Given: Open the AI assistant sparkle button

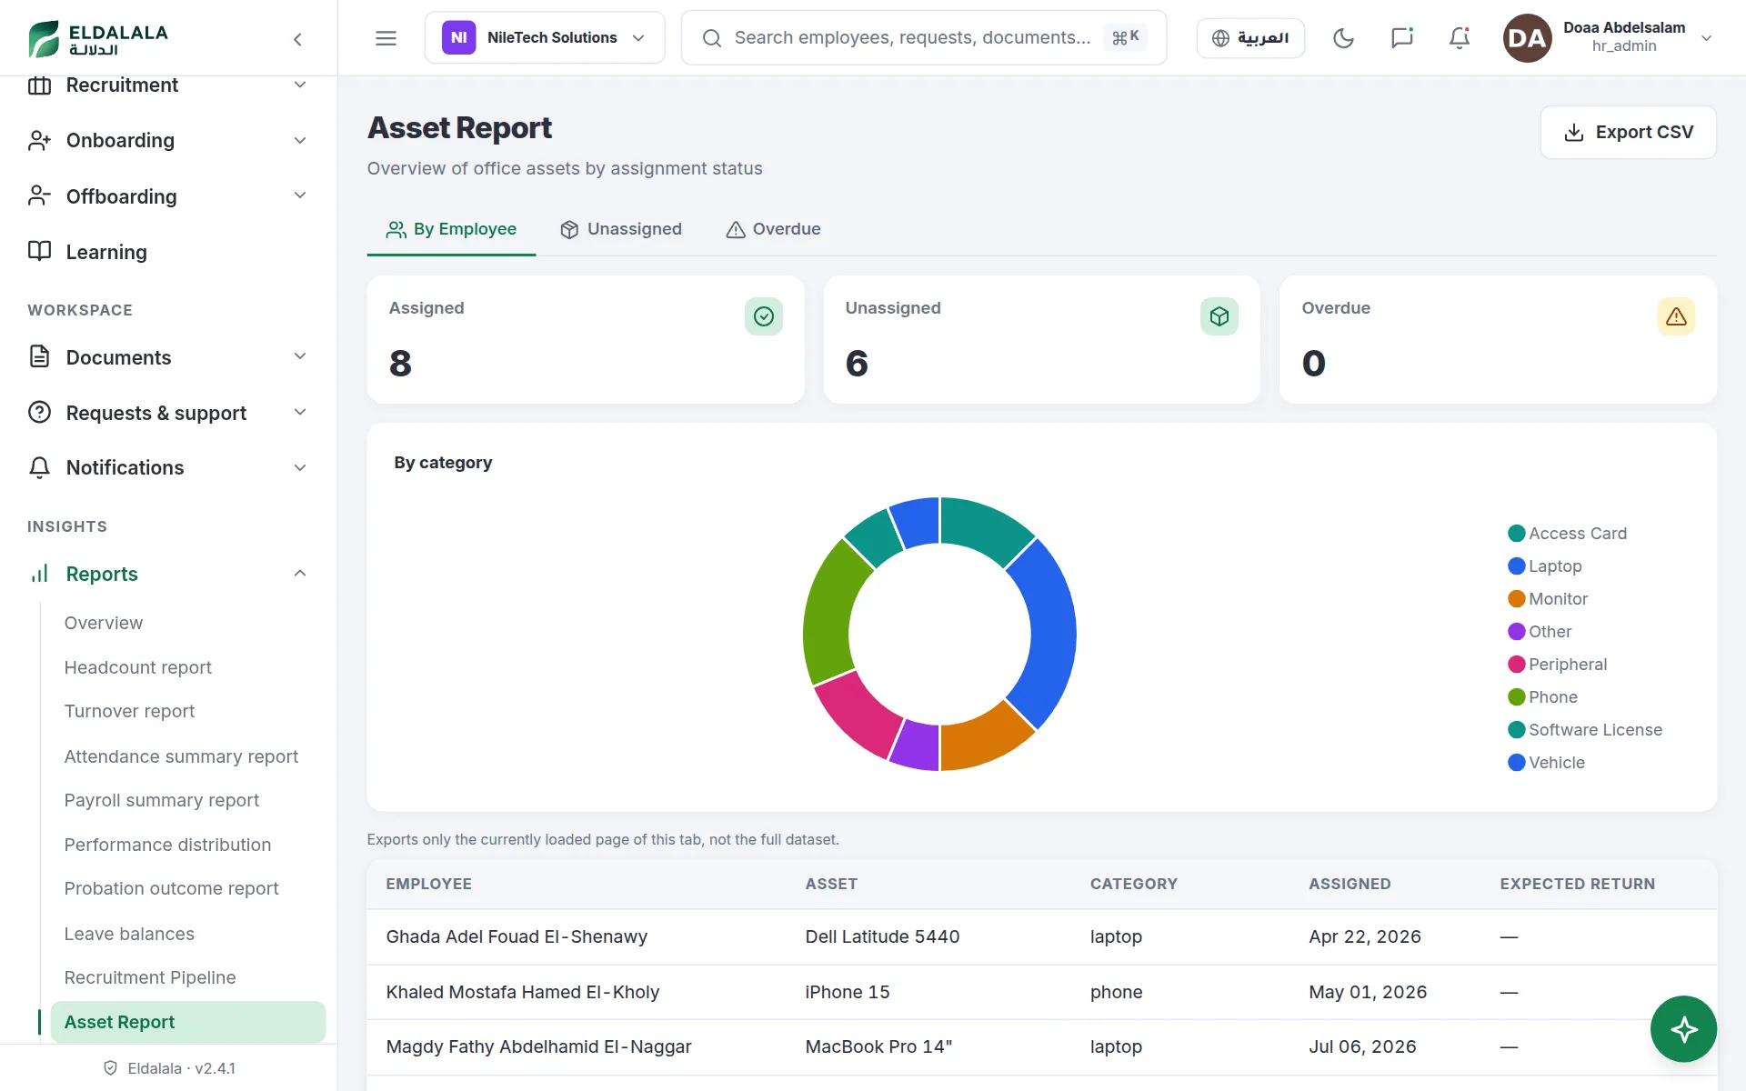Looking at the screenshot, I should 1683,1029.
